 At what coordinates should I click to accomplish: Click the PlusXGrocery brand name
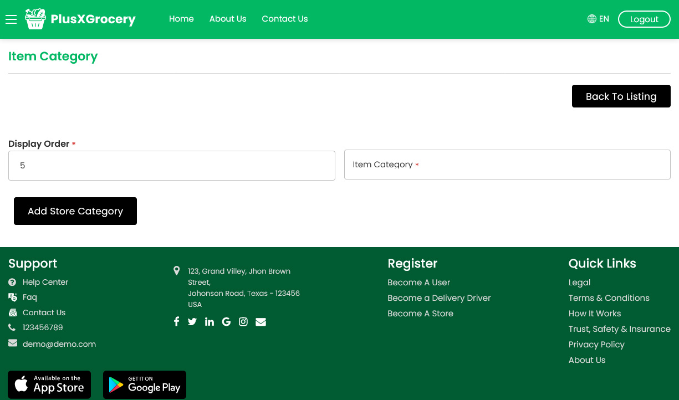(93, 19)
